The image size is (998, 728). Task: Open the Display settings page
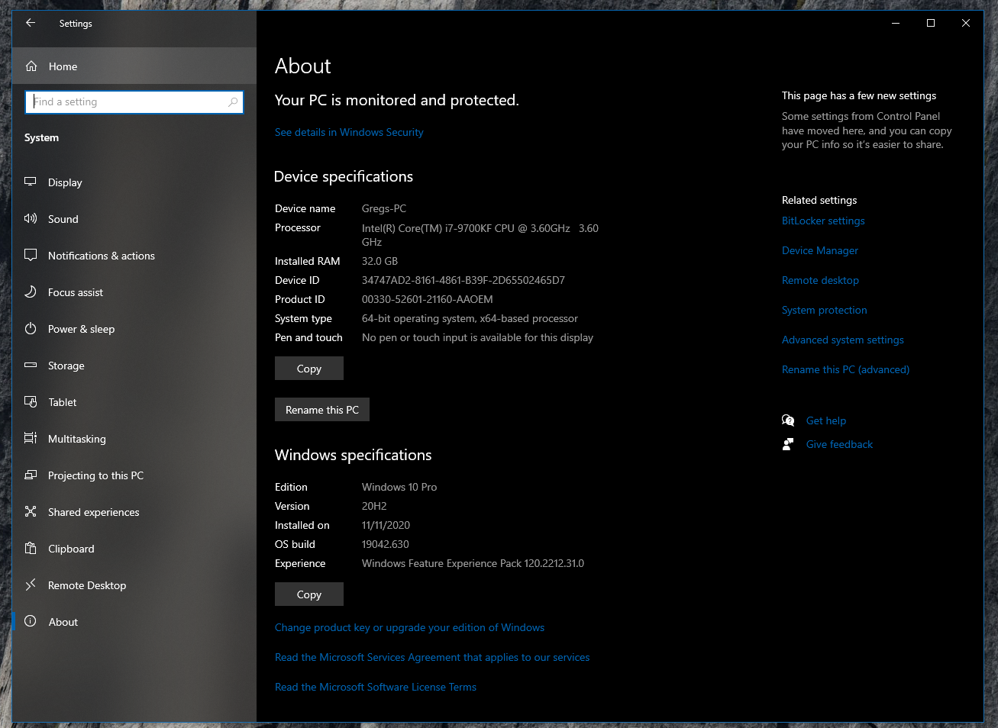(x=134, y=182)
